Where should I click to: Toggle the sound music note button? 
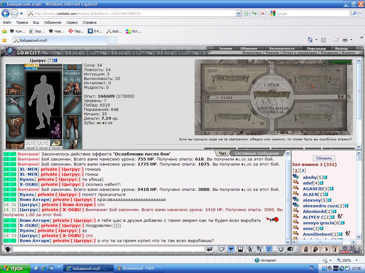pos(269,249)
